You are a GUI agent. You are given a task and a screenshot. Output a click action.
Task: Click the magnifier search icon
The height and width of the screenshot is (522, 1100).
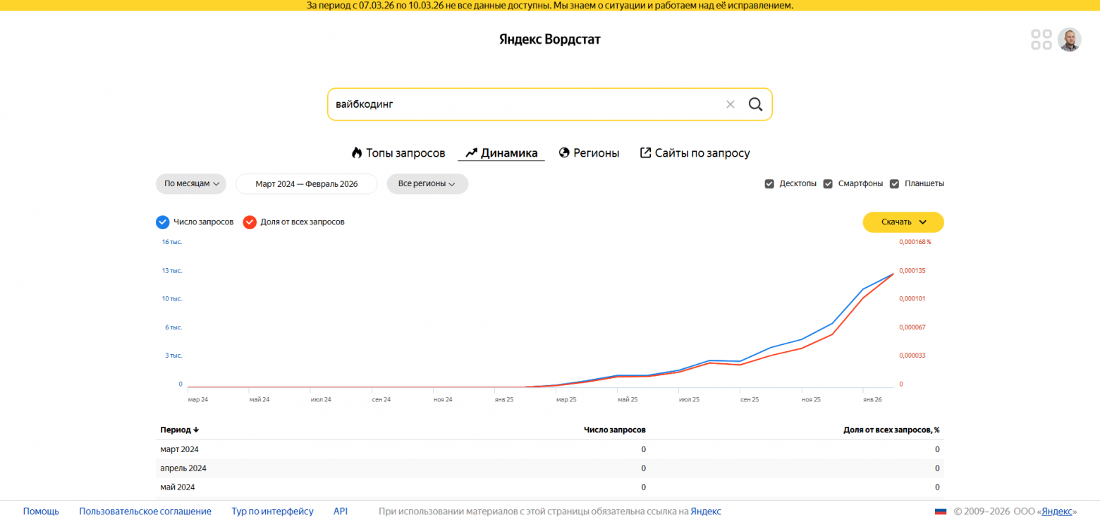[755, 104]
